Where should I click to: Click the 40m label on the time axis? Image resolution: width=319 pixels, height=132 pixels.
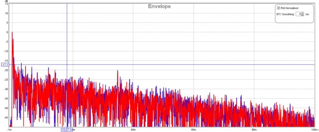coord(133,130)
